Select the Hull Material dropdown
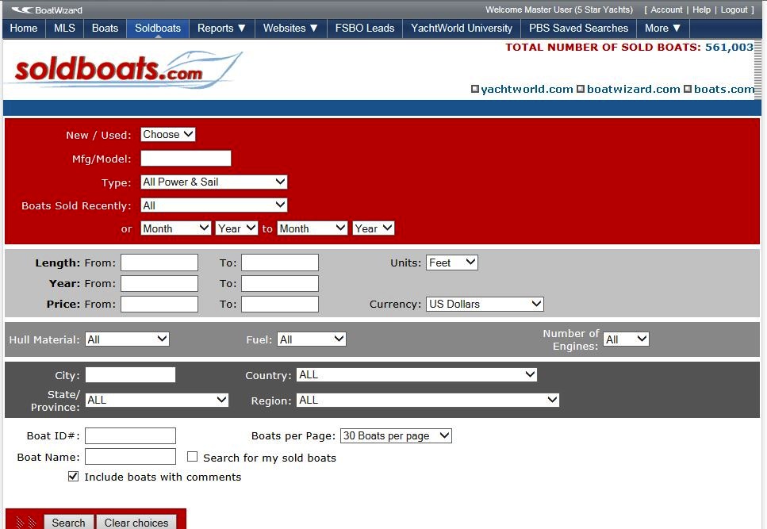Image resolution: width=767 pixels, height=529 pixels. (127, 339)
